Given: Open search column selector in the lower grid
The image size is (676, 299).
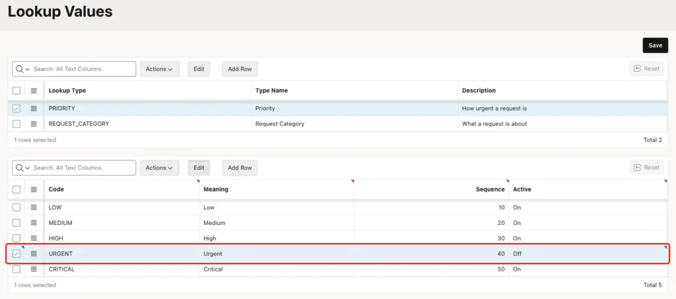Looking at the screenshot, I should tap(23, 168).
